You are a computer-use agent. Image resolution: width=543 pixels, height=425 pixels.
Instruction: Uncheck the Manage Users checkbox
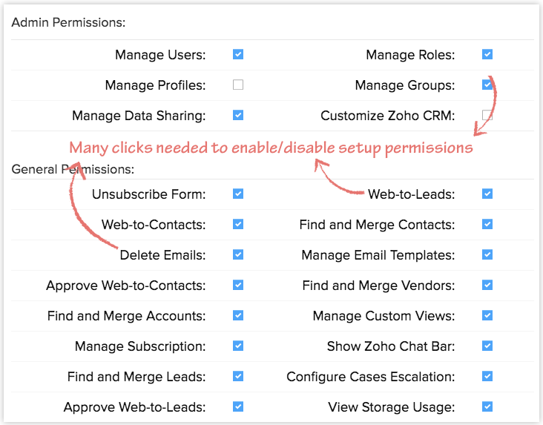coord(238,54)
